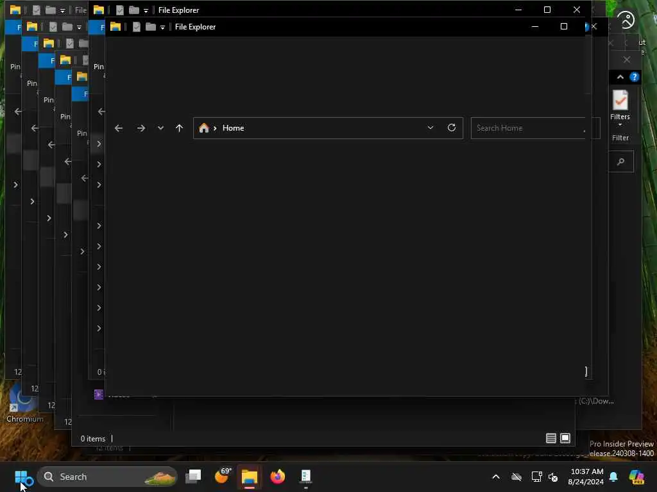This screenshot has height=492, width=657.
Task: Open network status in system tray
Action: click(x=537, y=477)
